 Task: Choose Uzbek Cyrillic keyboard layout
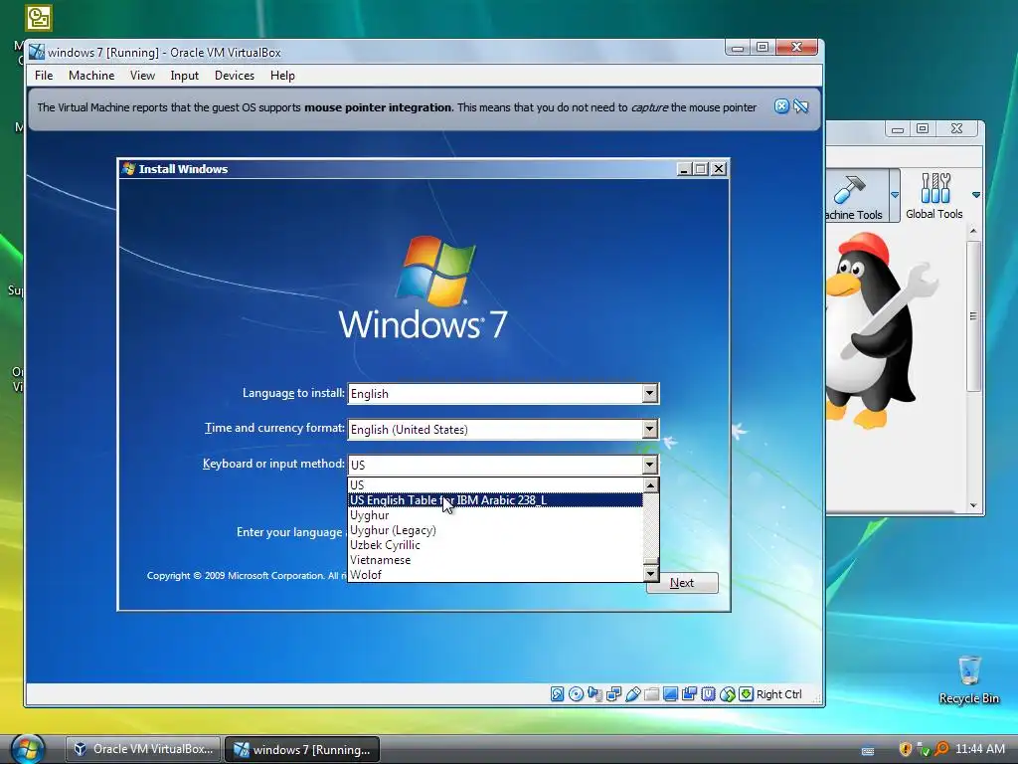495,545
